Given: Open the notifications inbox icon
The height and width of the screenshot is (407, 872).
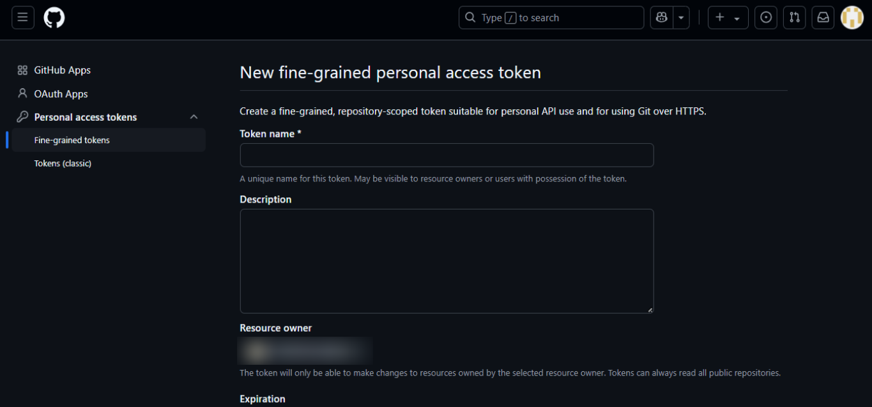Looking at the screenshot, I should [x=823, y=18].
